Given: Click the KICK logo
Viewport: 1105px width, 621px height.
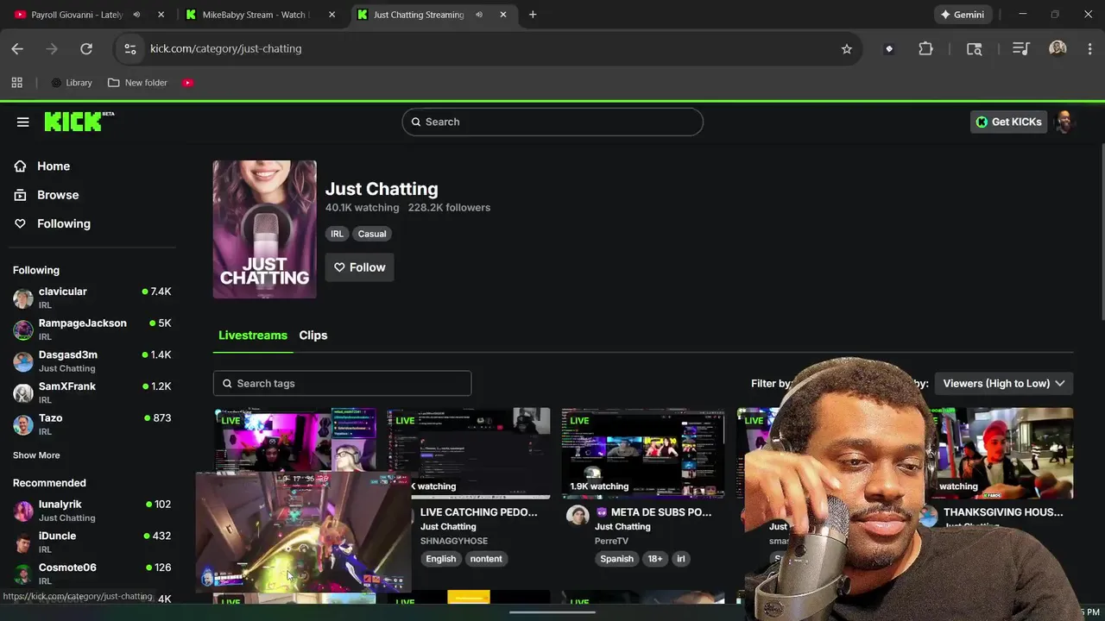Looking at the screenshot, I should 79,122.
